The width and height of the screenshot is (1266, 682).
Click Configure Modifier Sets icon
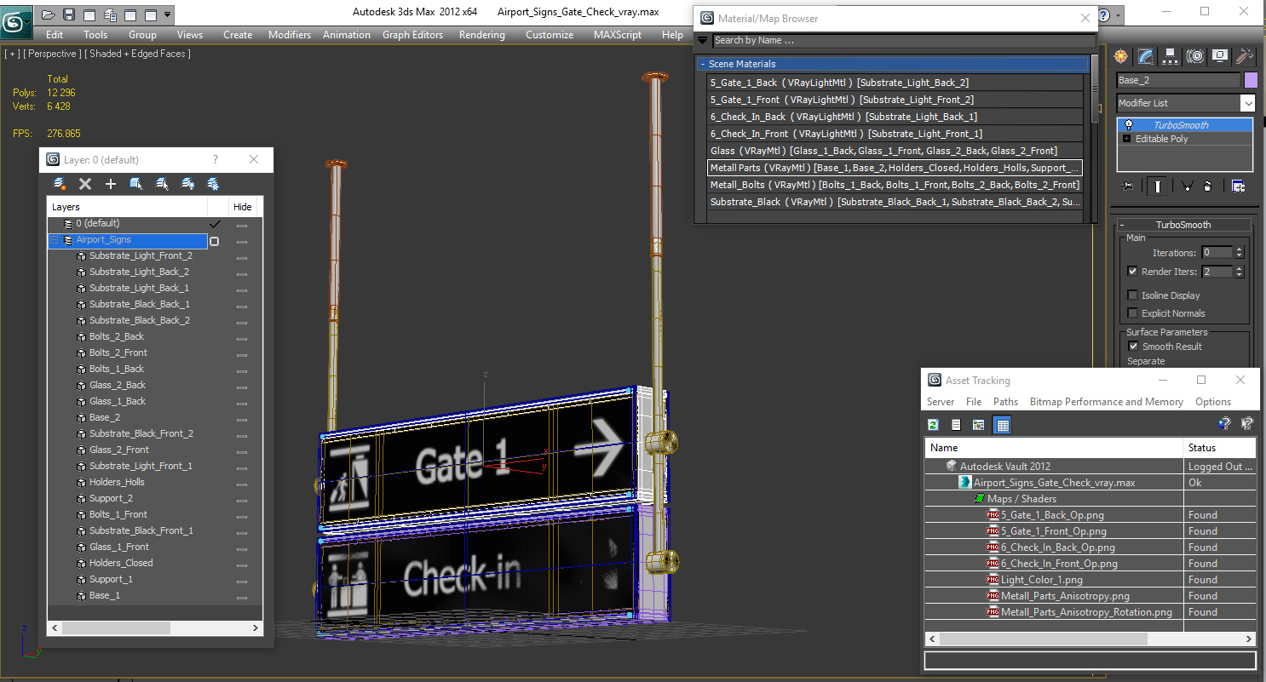point(1238,186)
